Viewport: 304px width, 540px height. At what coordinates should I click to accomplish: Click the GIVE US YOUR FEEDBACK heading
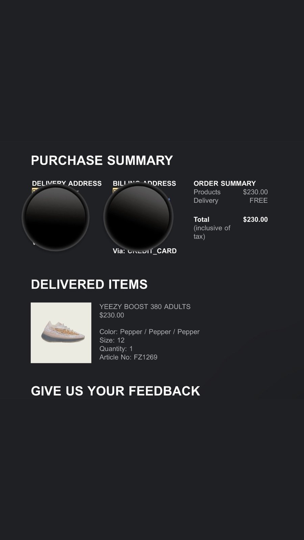(x=116, y=391)
